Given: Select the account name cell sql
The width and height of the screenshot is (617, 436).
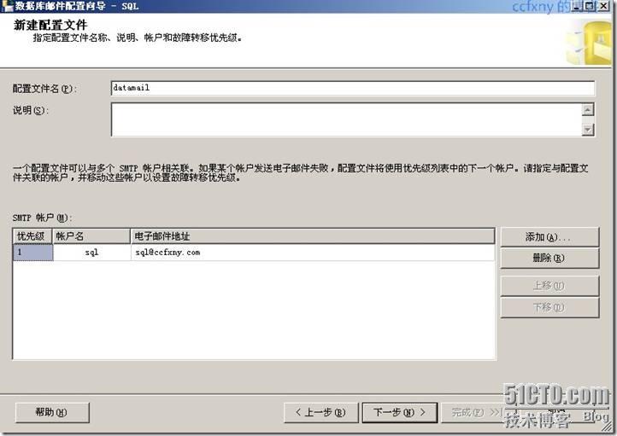Looking at the screenshot, I should (x=91, y=253).
